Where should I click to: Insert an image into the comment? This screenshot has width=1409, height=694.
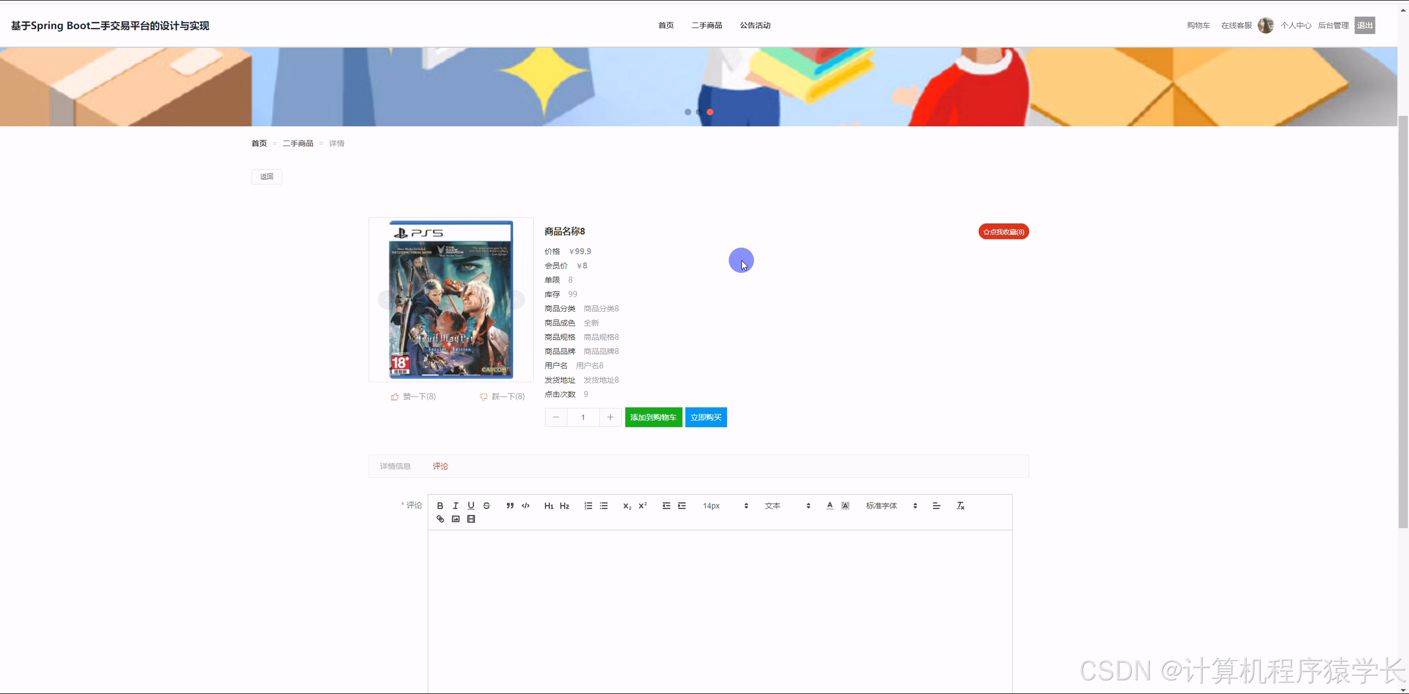[455, 519]
